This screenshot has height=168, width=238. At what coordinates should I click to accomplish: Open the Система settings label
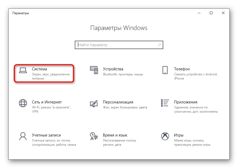[39, 69]
